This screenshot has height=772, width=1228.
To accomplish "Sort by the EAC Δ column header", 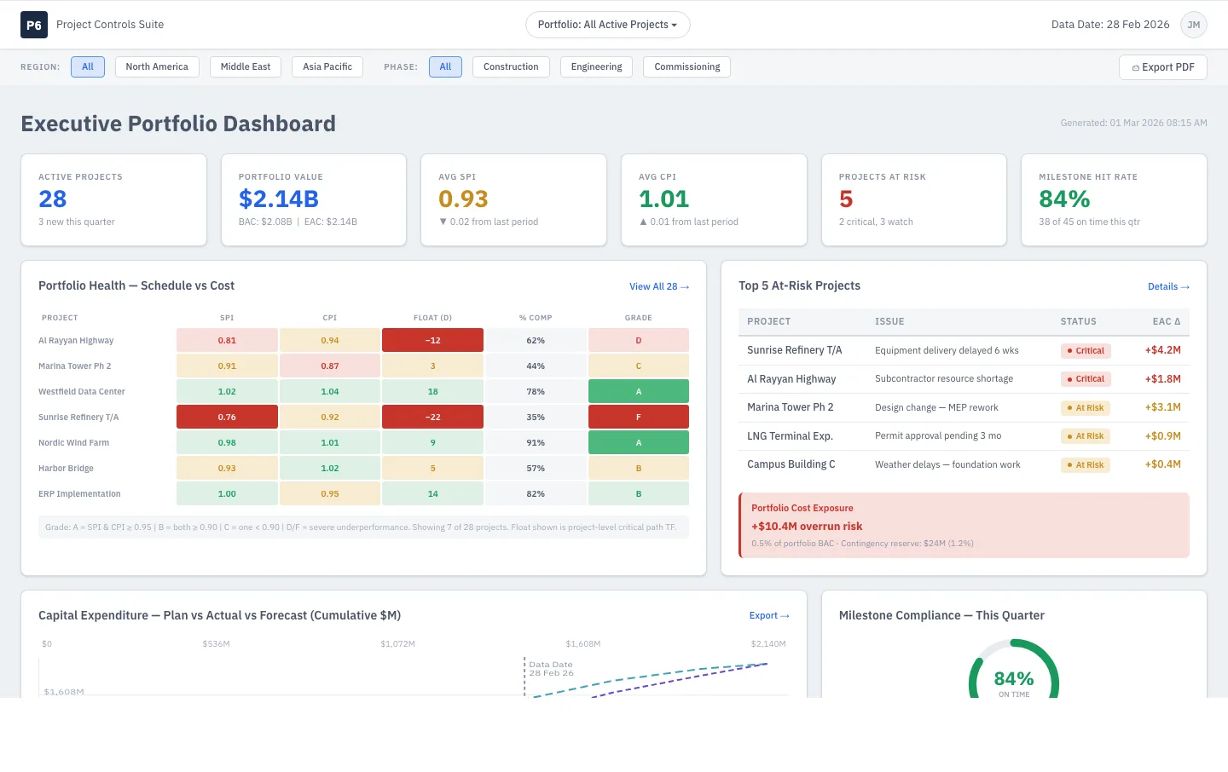I will pyautogui.click(x=1167, y=321).
